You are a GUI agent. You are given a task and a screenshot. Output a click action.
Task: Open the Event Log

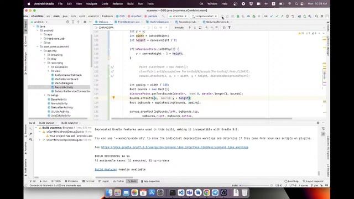(291, 181)
